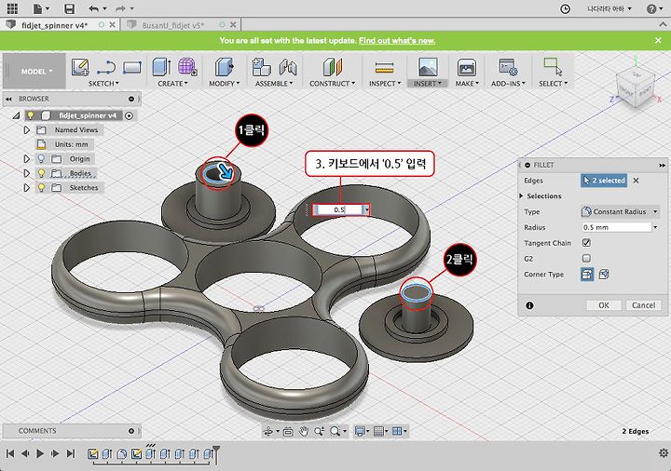Toggle the G2 checkbox
Screen dimensions: 671x471
click(x=586, y=258)
